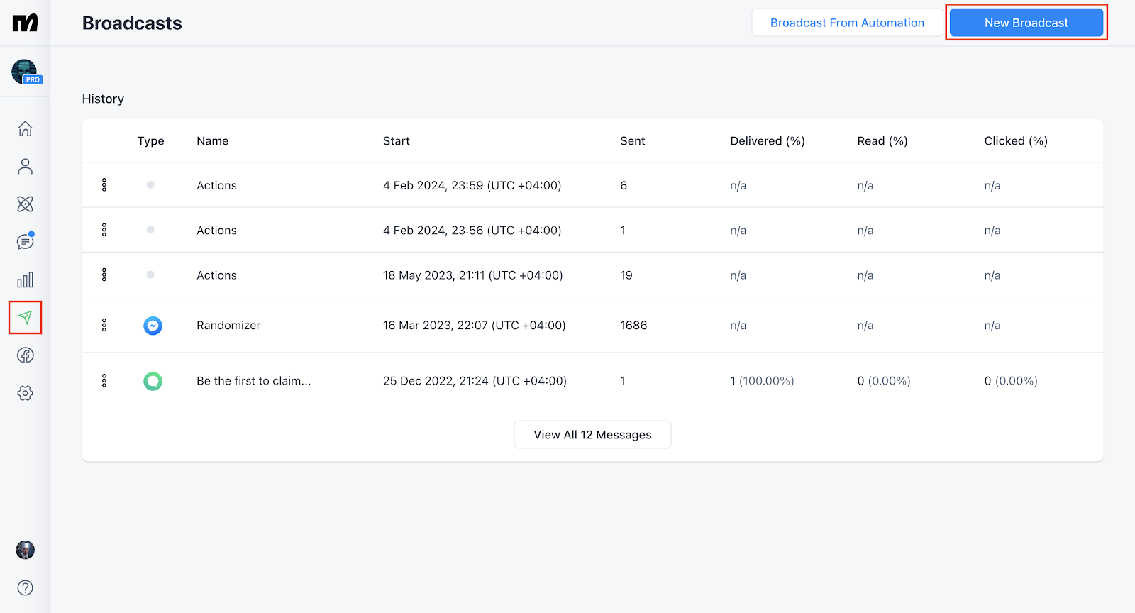Open the PRO account avatar

tap(26, 72)
